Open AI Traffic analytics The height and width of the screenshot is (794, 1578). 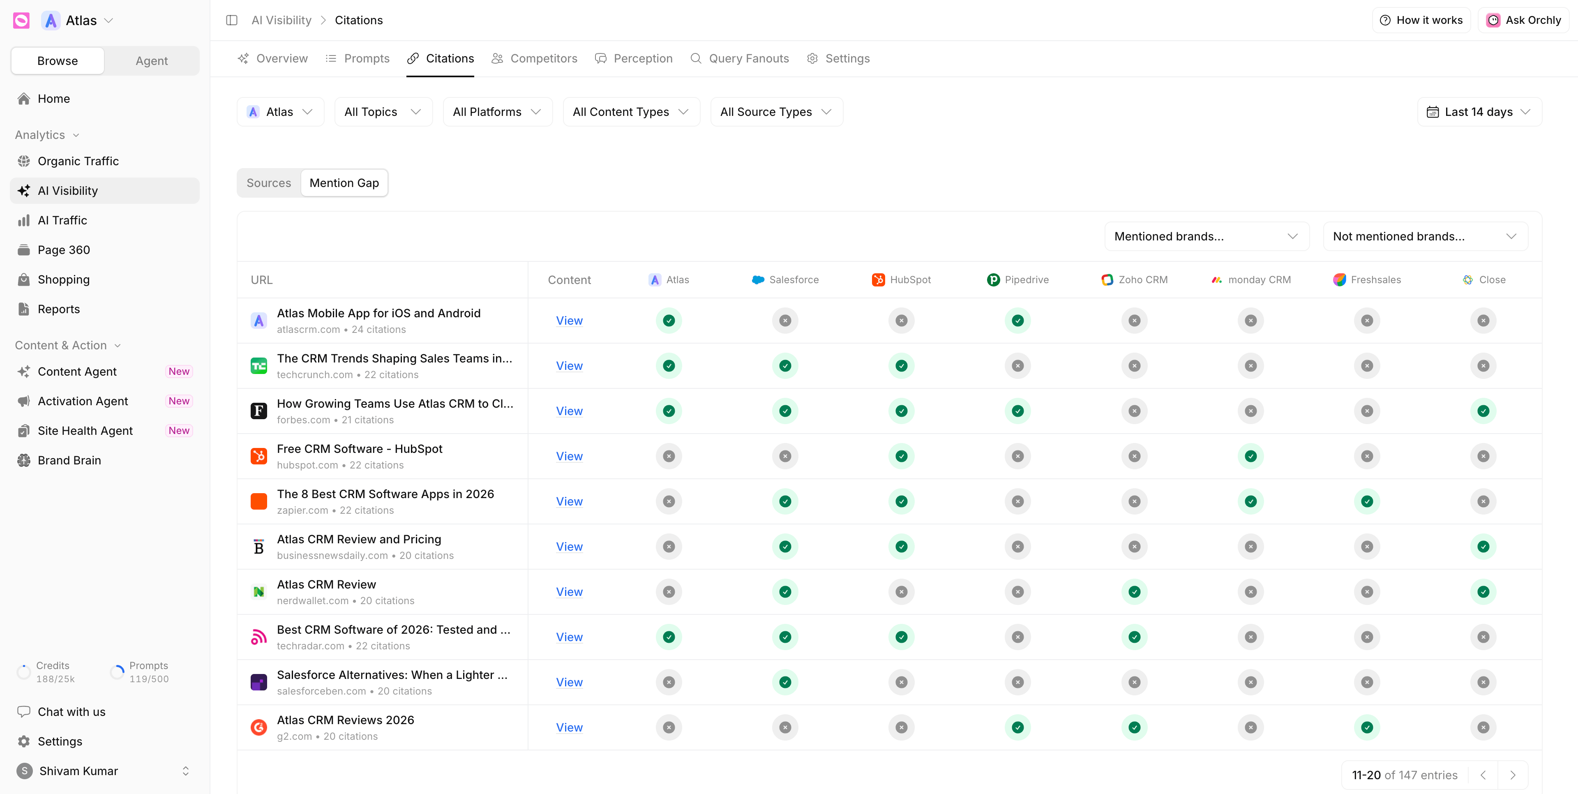click(x=105, y=220)
